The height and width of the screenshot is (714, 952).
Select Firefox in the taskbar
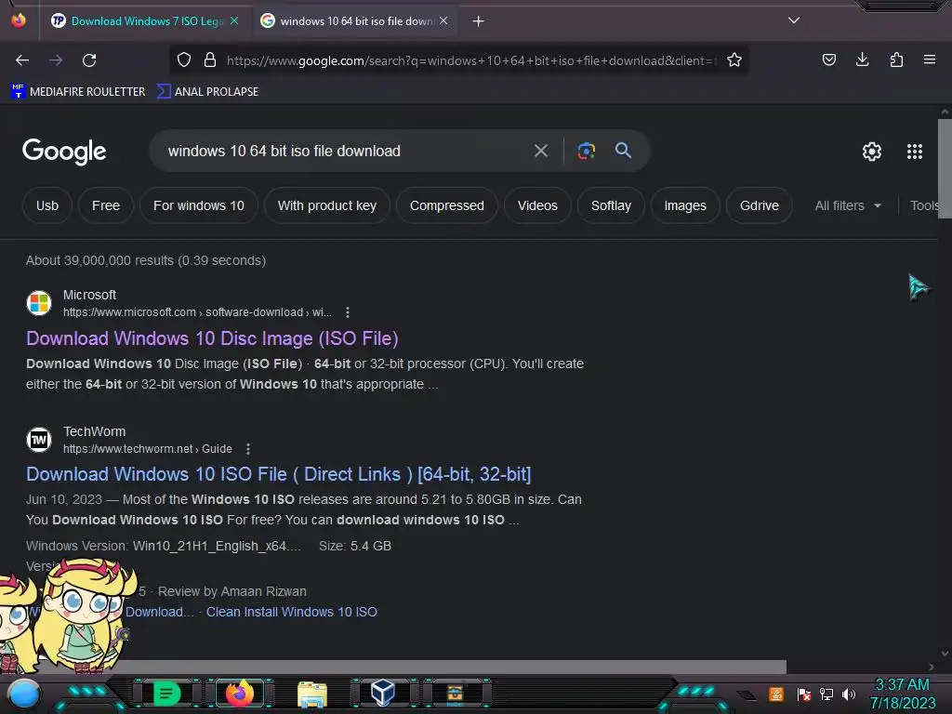pos(240,694)
